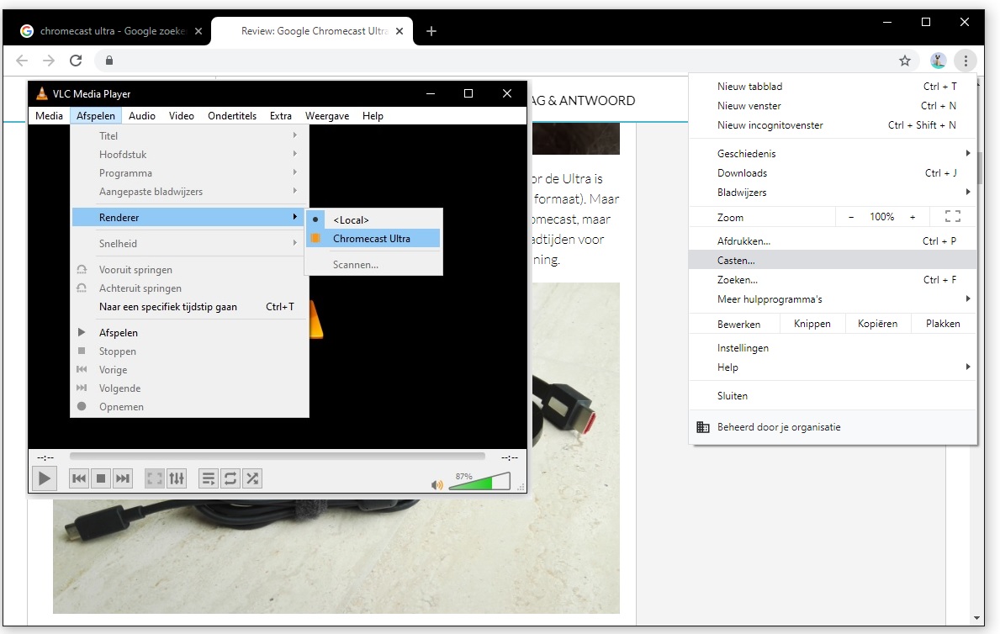Select Casten... from Chrome menu
The image size is (1000, 634).
tap(736, 261)
